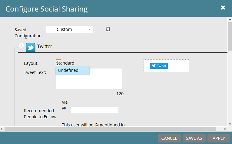Click the horizontal scrollbar left arrow
The width and height of the screenshot is (232, 144).
point(2,129)
